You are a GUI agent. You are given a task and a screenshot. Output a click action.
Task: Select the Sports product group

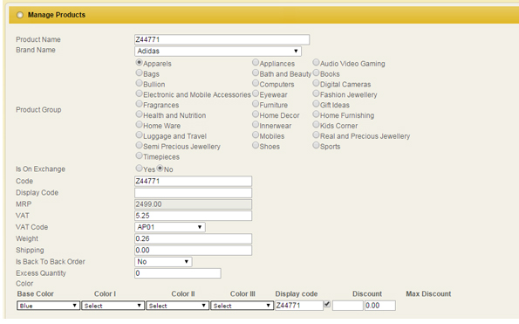(x=316, y=145)
